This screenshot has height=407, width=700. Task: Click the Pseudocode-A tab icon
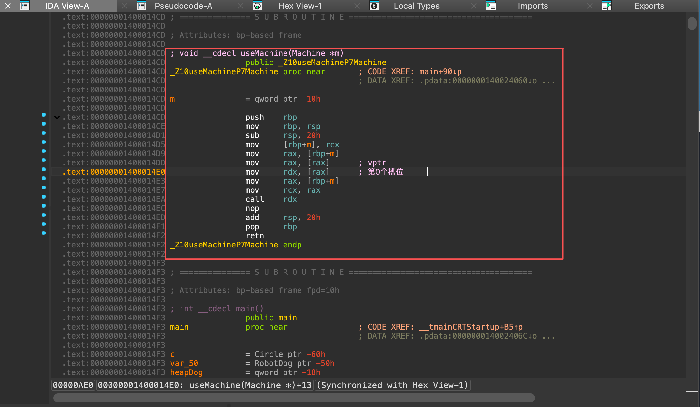pyautogui.click(x=141, y=6)
